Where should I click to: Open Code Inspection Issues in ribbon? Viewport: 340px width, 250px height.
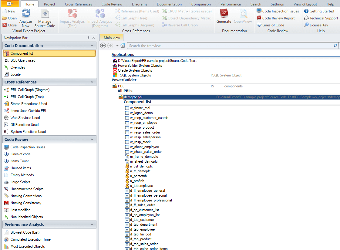278,11
